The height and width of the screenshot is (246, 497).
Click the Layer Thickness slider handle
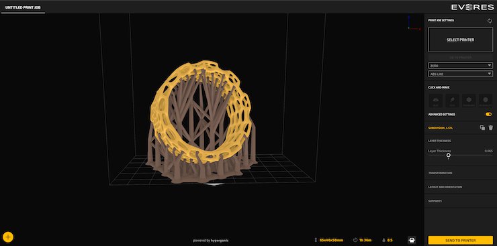(449, 155)
